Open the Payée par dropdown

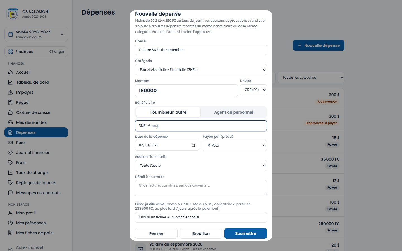coord(235,146)
